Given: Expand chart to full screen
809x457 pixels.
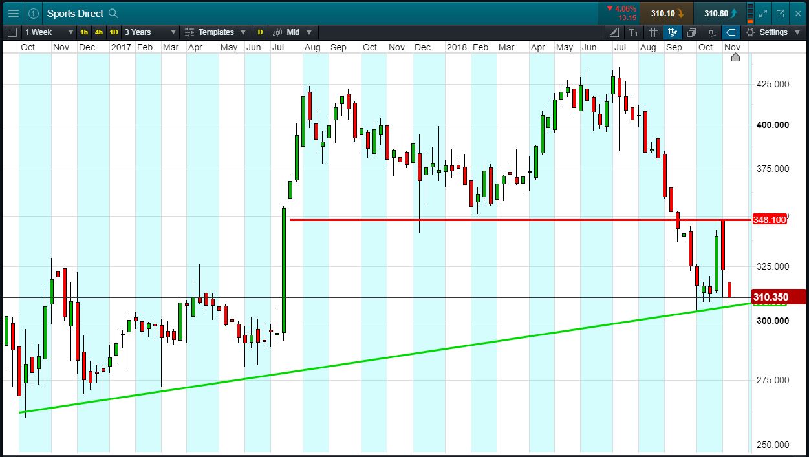Looking at the screenshot, I should pos(763,13).
